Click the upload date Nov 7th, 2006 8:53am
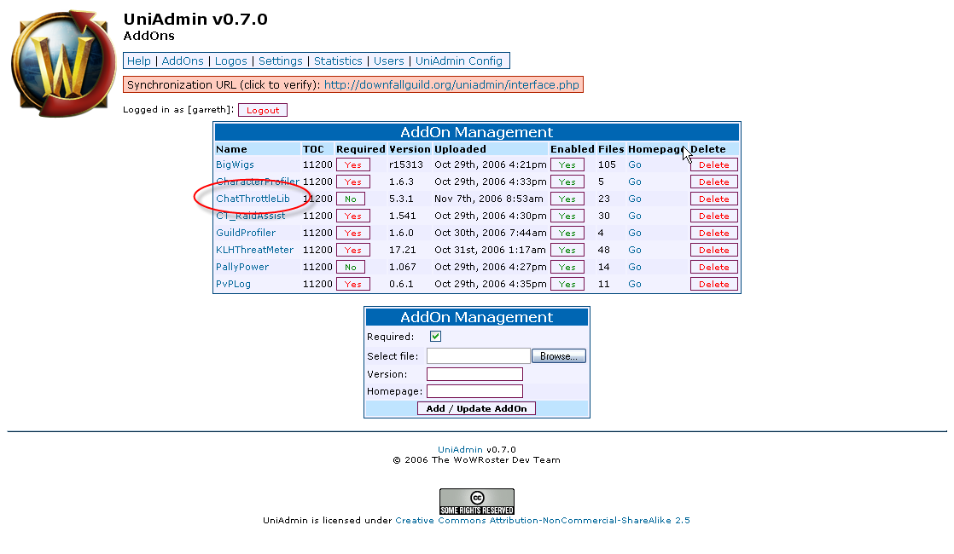This screenshot has width=954, height=554. 489,199
